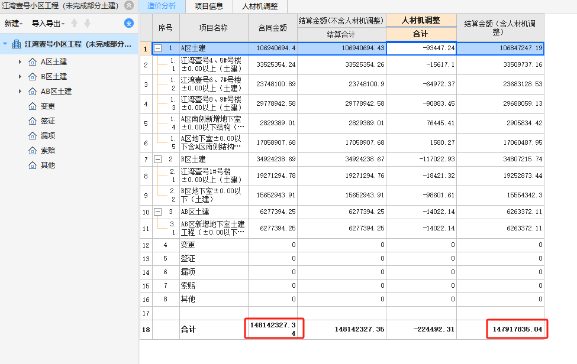Click house icon beside B区土建 in tree

[x=33, y=76]
